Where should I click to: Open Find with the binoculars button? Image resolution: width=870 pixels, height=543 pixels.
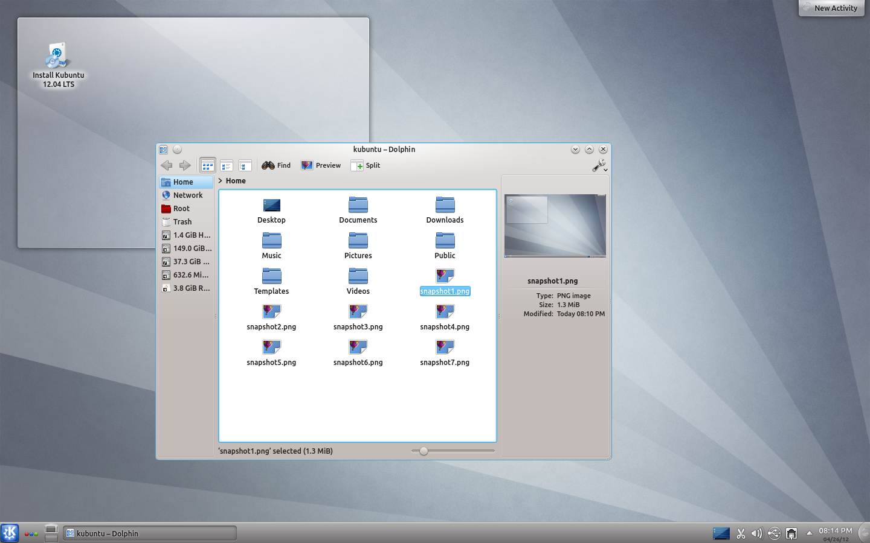point(276,165)
